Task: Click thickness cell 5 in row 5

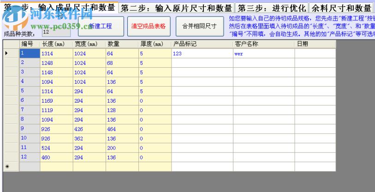Action: (x=155, y=91)
